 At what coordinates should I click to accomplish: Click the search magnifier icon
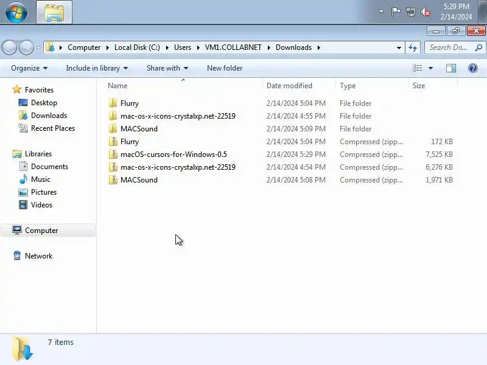(478, 47)
